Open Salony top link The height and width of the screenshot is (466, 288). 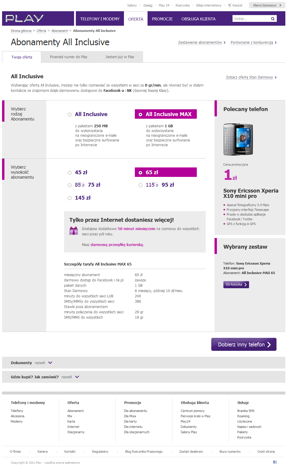coord(132,5)
